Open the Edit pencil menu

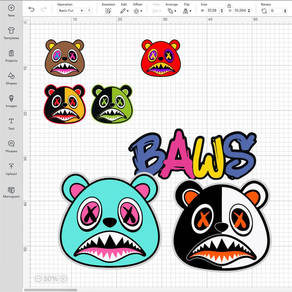[x=124, y=11]
